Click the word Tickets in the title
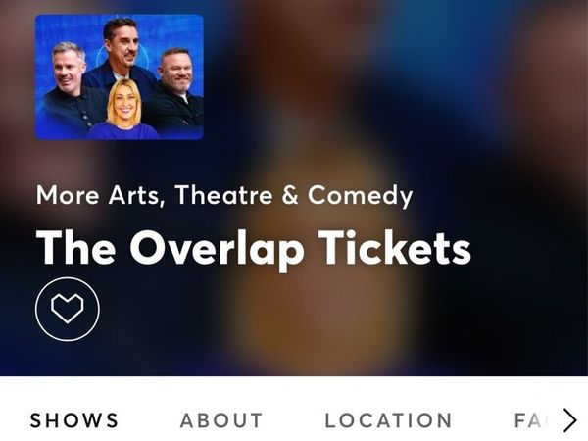Viewport: 588px width, 441px height. coord(395,248)
